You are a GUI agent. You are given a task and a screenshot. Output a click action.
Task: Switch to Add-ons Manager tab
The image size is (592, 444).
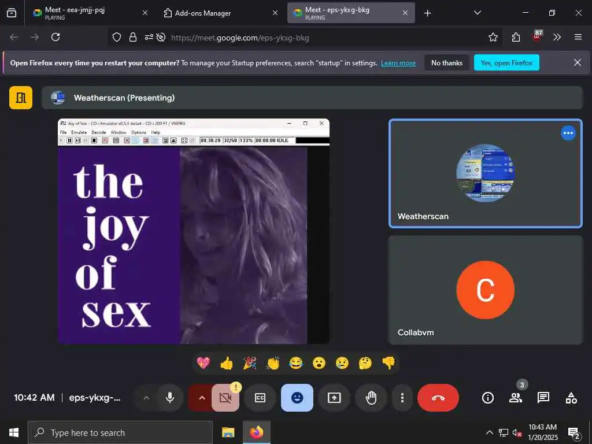coord(221,13)
